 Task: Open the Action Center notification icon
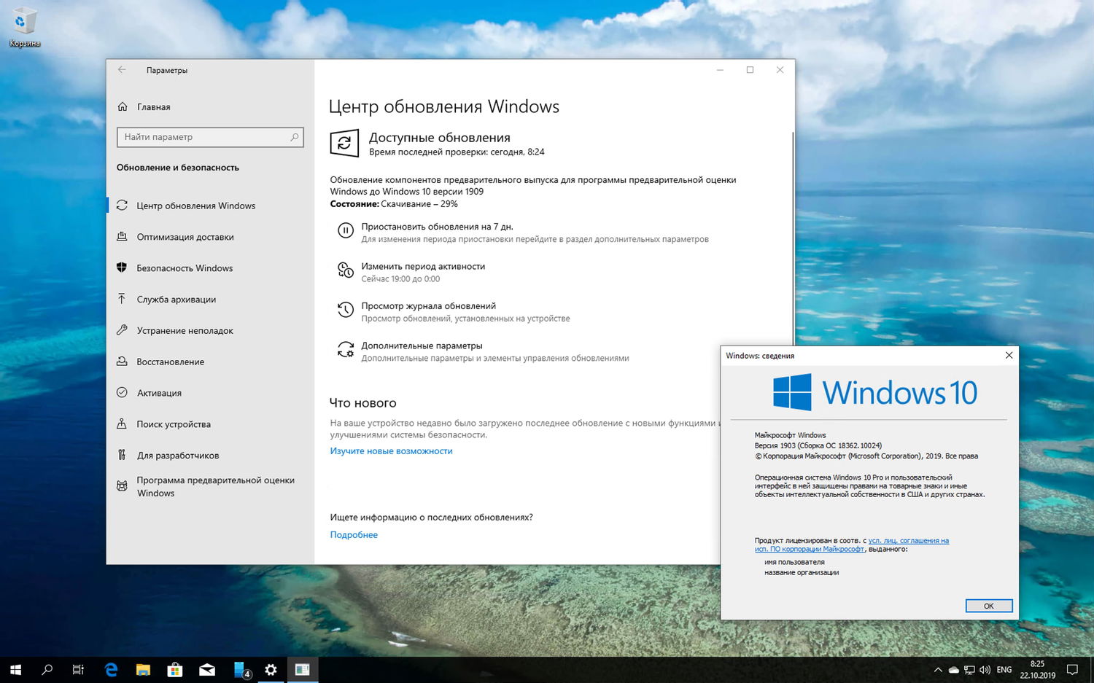(x=1073, y=670)
